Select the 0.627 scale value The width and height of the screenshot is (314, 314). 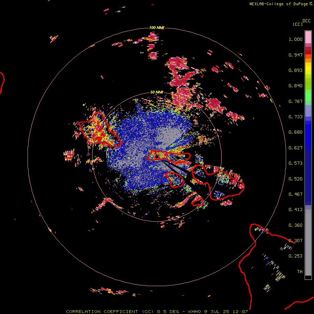[296, 148]
